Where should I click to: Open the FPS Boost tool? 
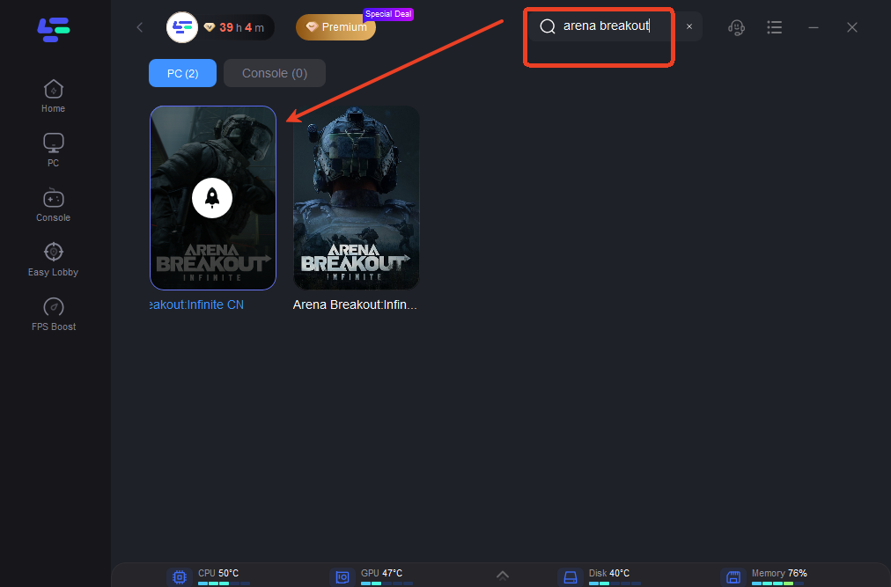[x=53, y=313]
